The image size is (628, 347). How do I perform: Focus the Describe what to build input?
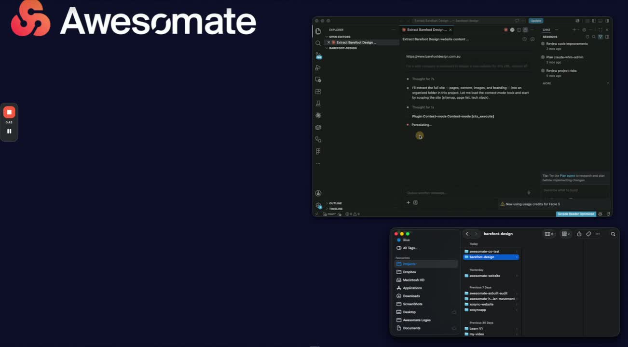tap(575, 190)
